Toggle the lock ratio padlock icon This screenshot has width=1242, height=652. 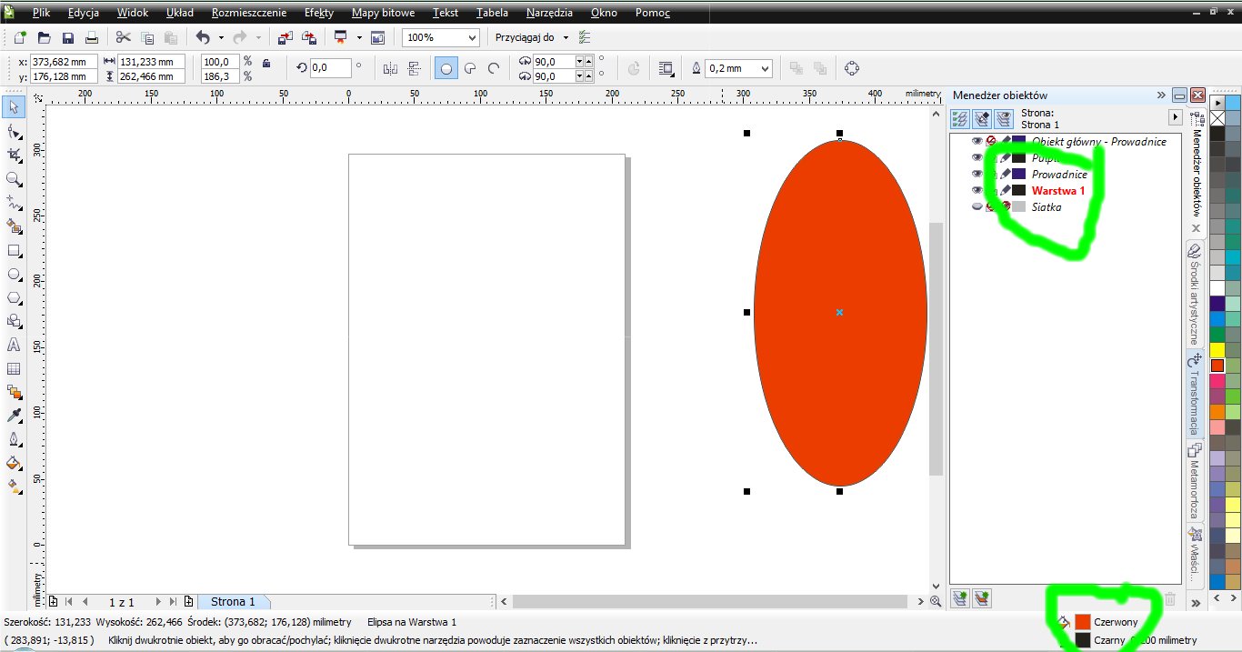coord(265,63)
